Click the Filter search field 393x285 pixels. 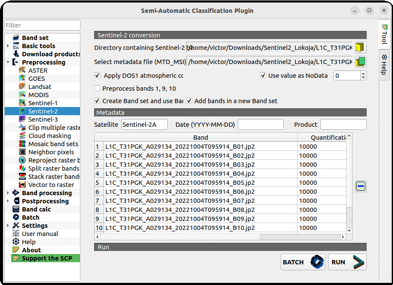(x=43, y=25)
